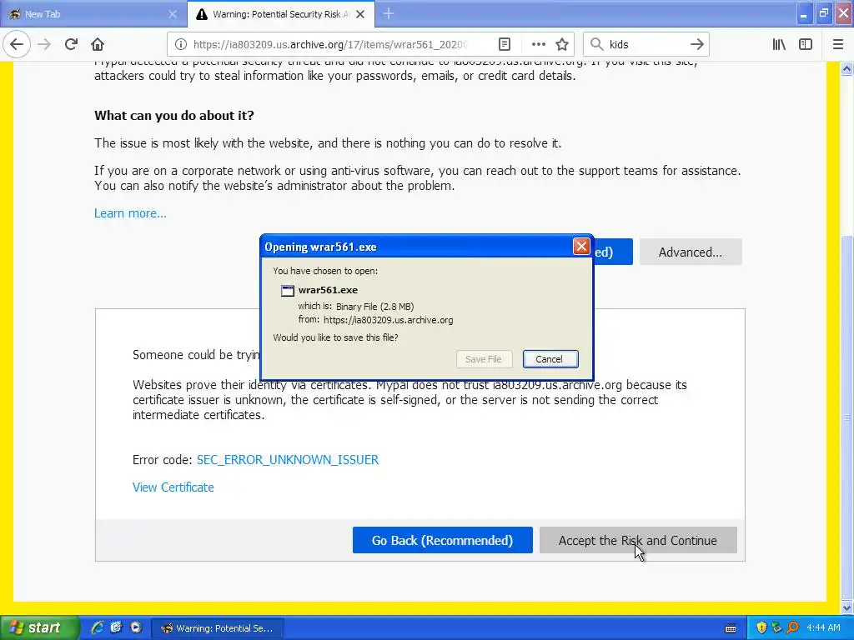Click the wrar561.exe file icon

pyautogui.click(x=287, y=291)
